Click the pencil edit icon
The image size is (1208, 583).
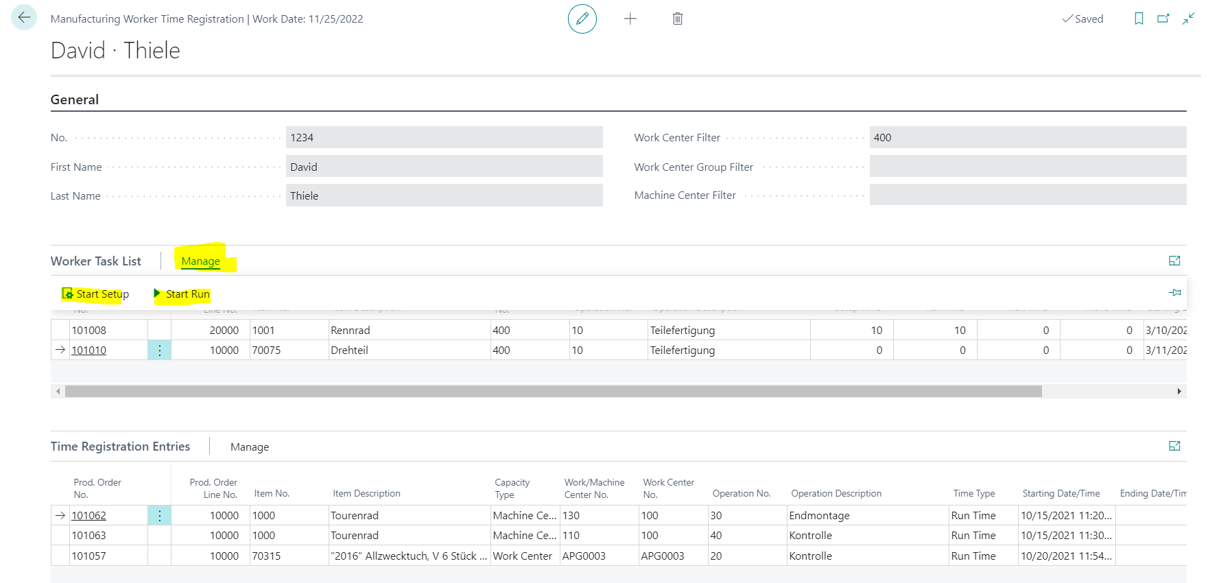click(582, 19)
